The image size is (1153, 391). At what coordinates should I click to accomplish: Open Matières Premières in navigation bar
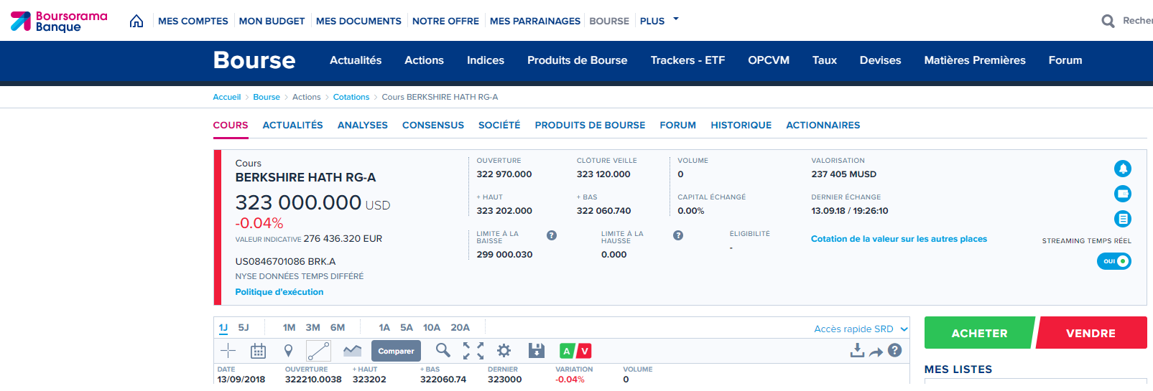click(975, 60)
